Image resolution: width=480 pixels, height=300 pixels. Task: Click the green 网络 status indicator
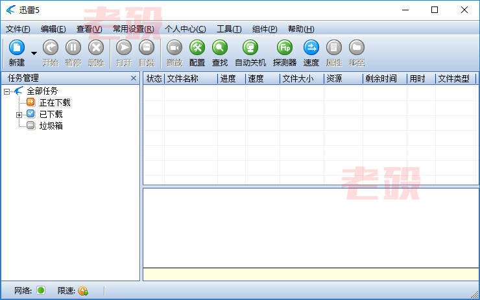click(41, 290)
